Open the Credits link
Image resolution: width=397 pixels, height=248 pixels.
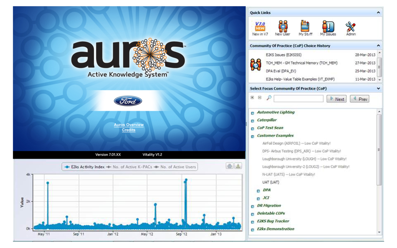pyautogui.click(x=129, y=130)
